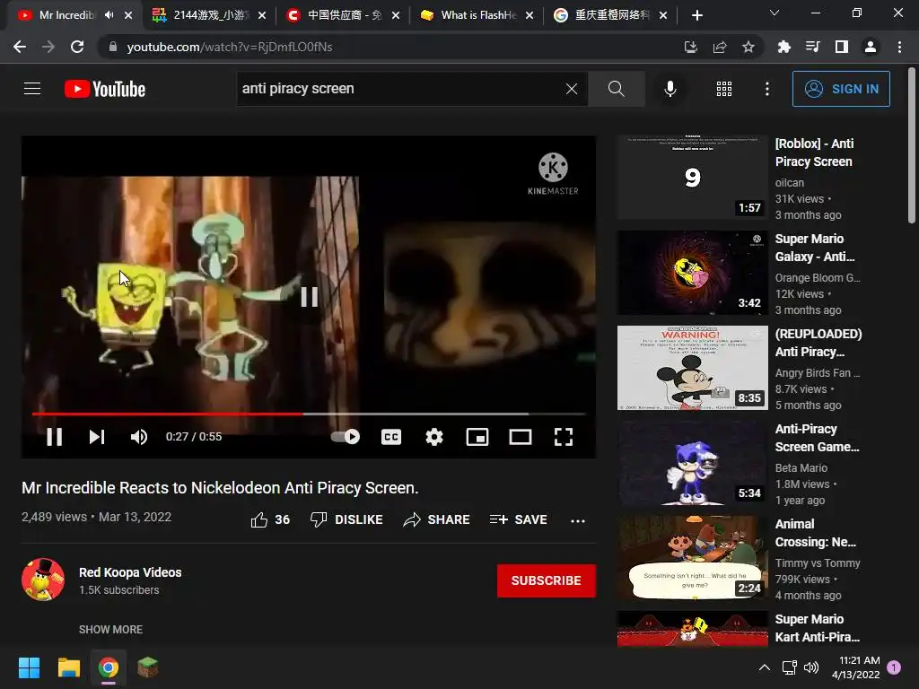Open the Super Mario Kart Anti-Pira video title
Viewport: 919px width, 689px height.
click(817, 628)
